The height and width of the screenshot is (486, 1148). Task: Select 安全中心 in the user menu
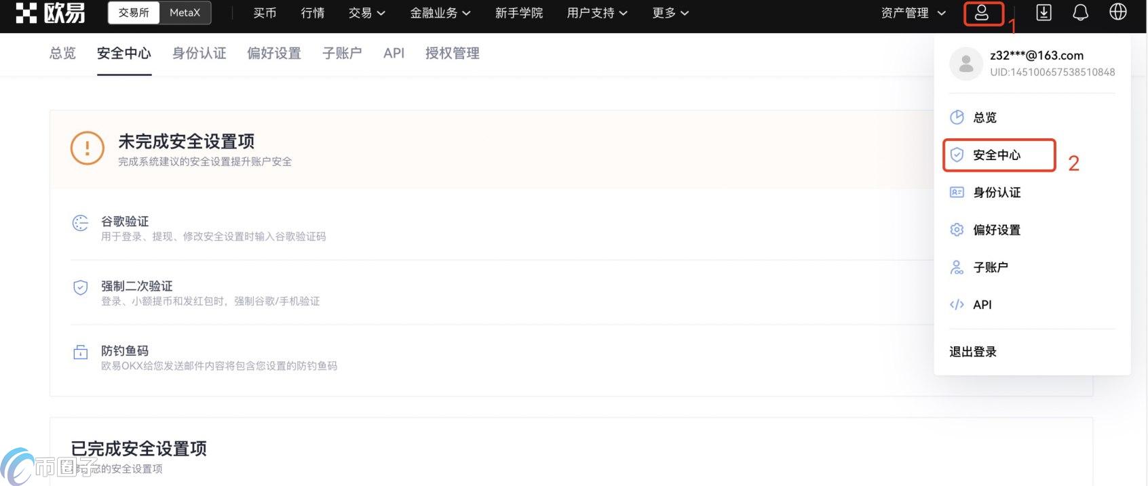[999, 155]
